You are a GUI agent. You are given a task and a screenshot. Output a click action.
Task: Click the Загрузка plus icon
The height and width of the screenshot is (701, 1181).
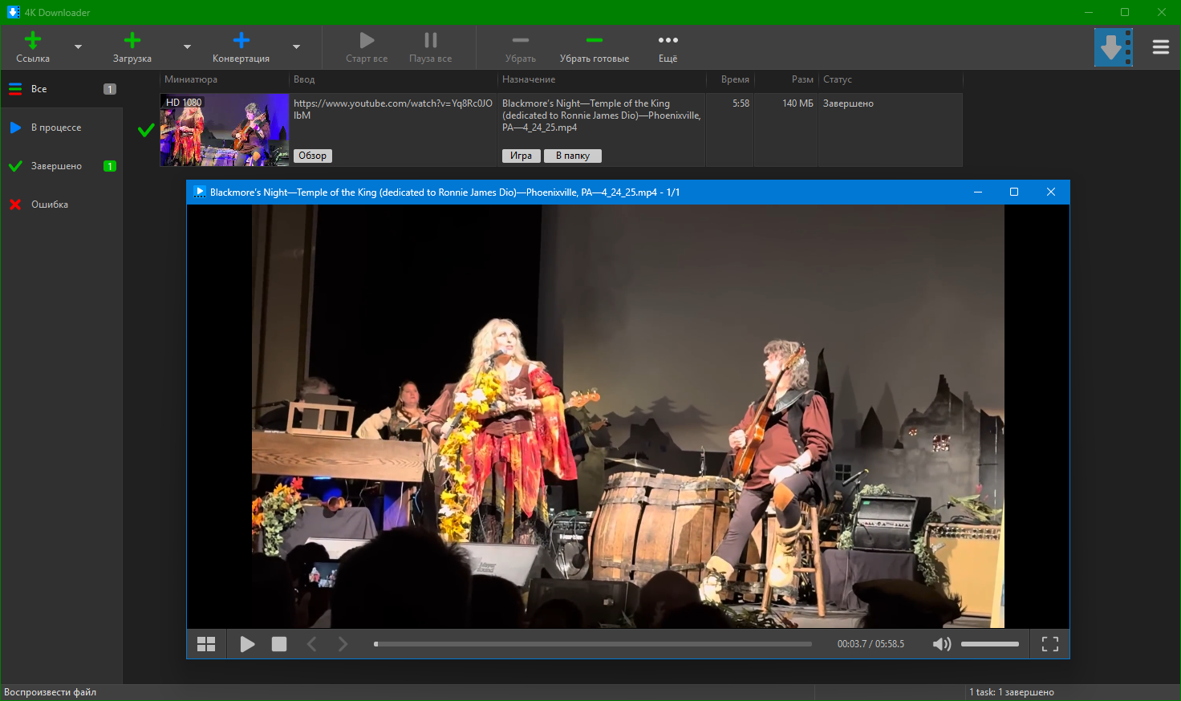(132, 41)
